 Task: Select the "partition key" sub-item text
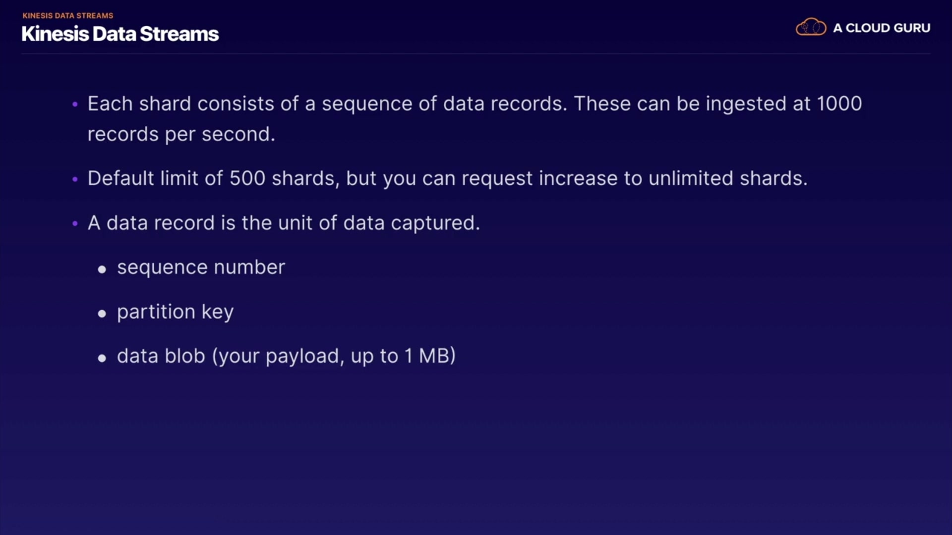175,312
